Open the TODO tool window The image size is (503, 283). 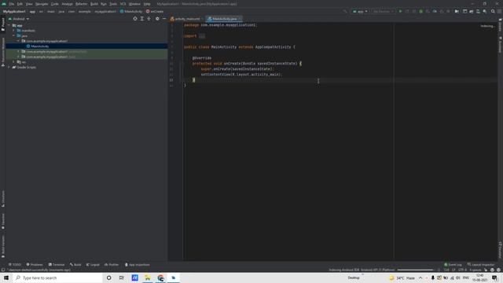(x=15, y=265)
